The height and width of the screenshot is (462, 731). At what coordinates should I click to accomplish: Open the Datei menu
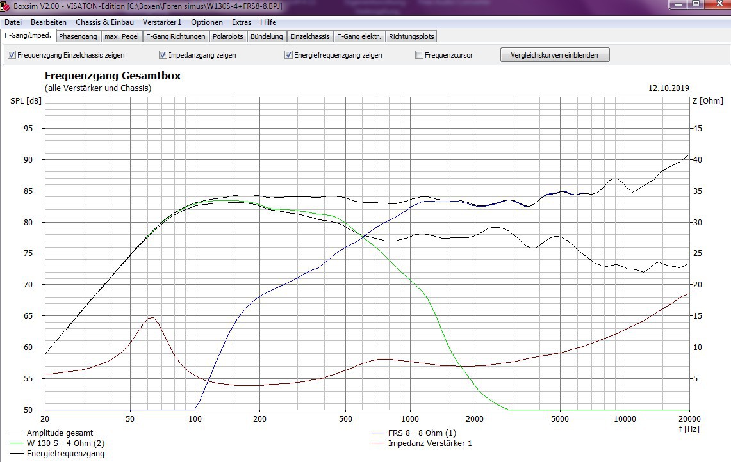[x=13, y=22]
